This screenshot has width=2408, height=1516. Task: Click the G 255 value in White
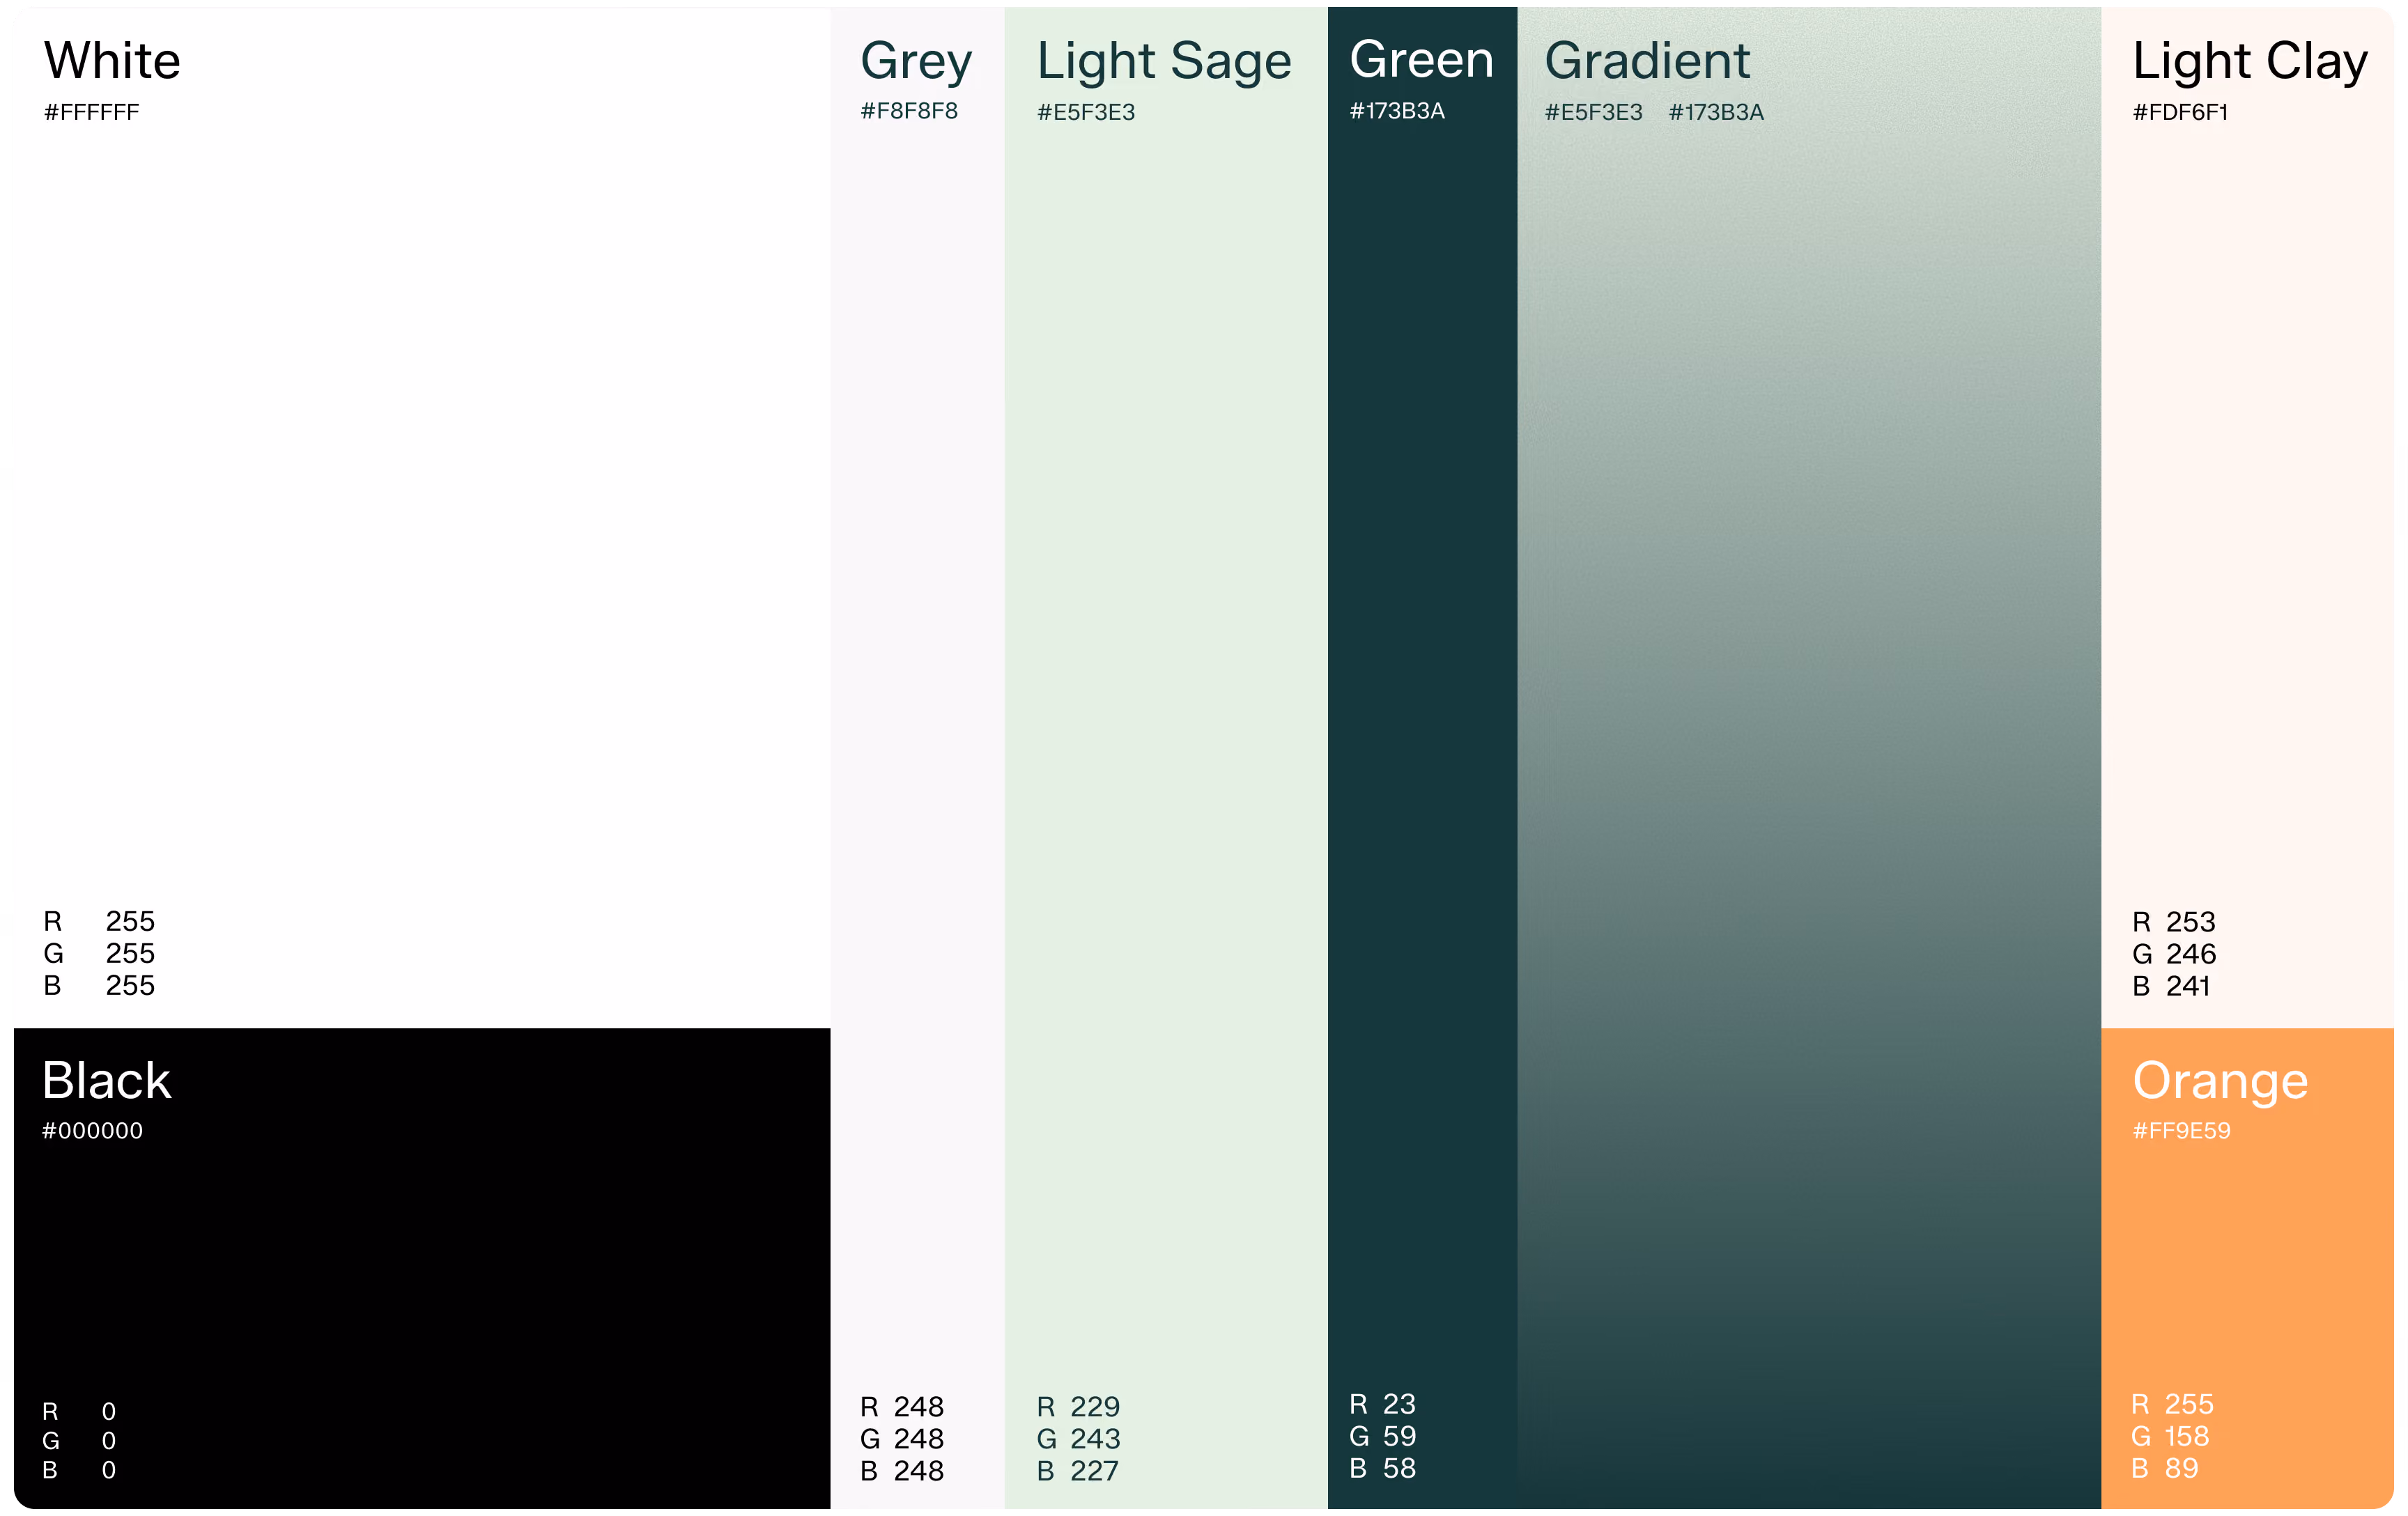pyautogui.click(x=99, y=953)
